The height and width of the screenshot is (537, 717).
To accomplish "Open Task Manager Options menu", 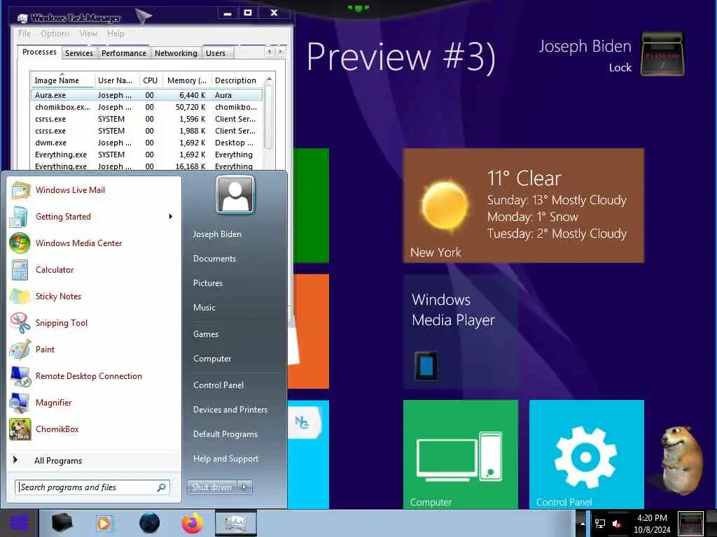I will point(55,34).
